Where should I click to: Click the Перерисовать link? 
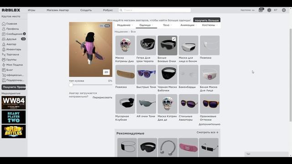[102, 97]
